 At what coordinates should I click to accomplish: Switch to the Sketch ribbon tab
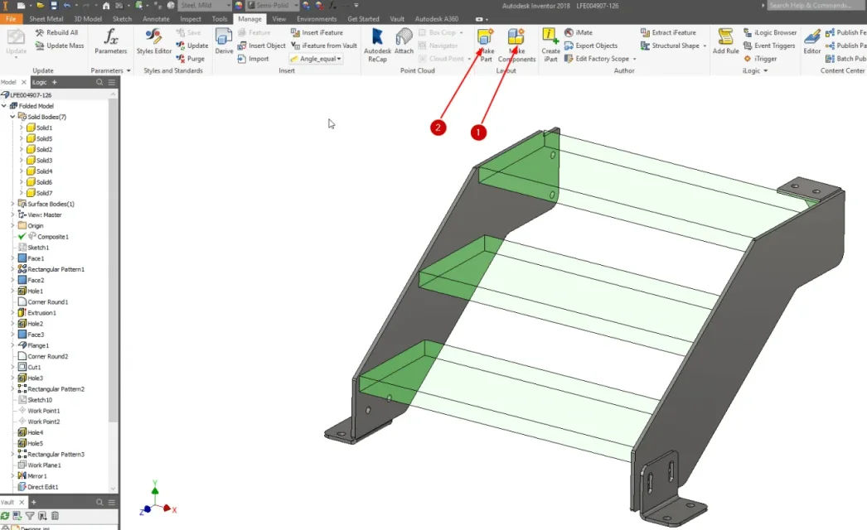(122, 19)
